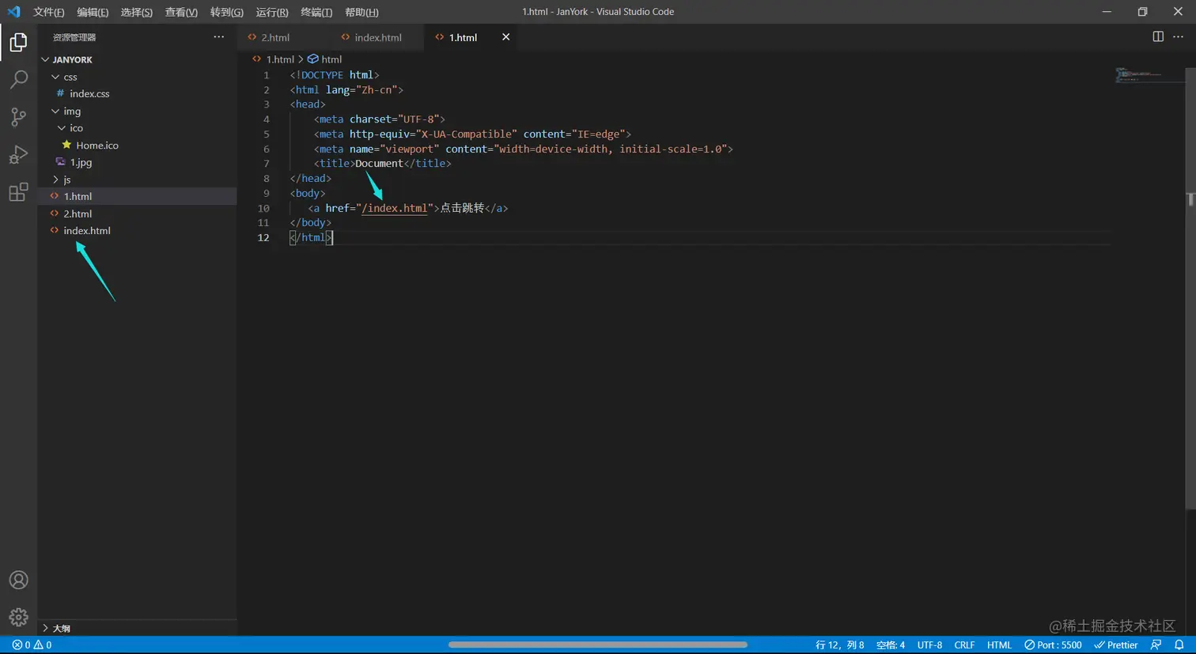Open the Source Control view
Image resolution: width=1196 pixels, height=654 pixels.
click(18, 117)
